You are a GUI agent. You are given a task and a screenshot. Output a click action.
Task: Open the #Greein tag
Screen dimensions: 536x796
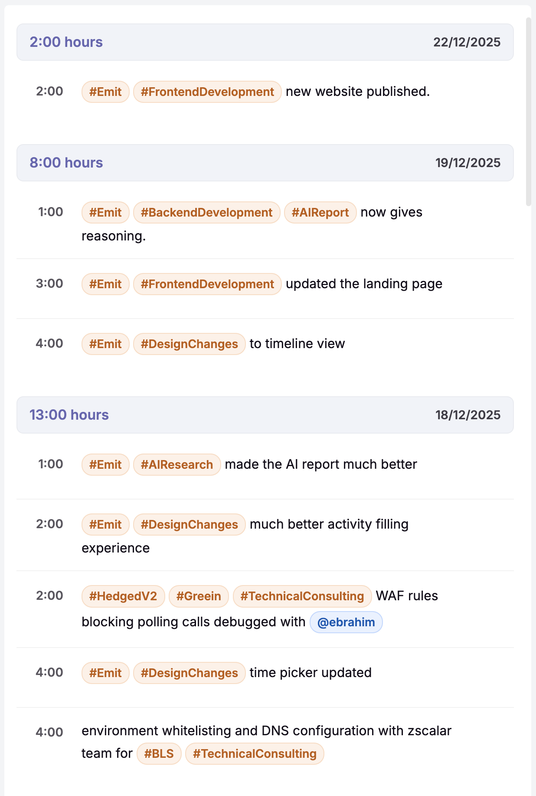(199, 596)
